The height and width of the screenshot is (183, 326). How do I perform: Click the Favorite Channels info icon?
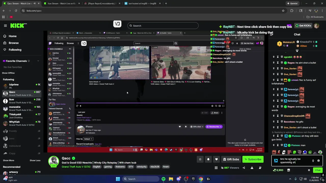tap(29, 61)
